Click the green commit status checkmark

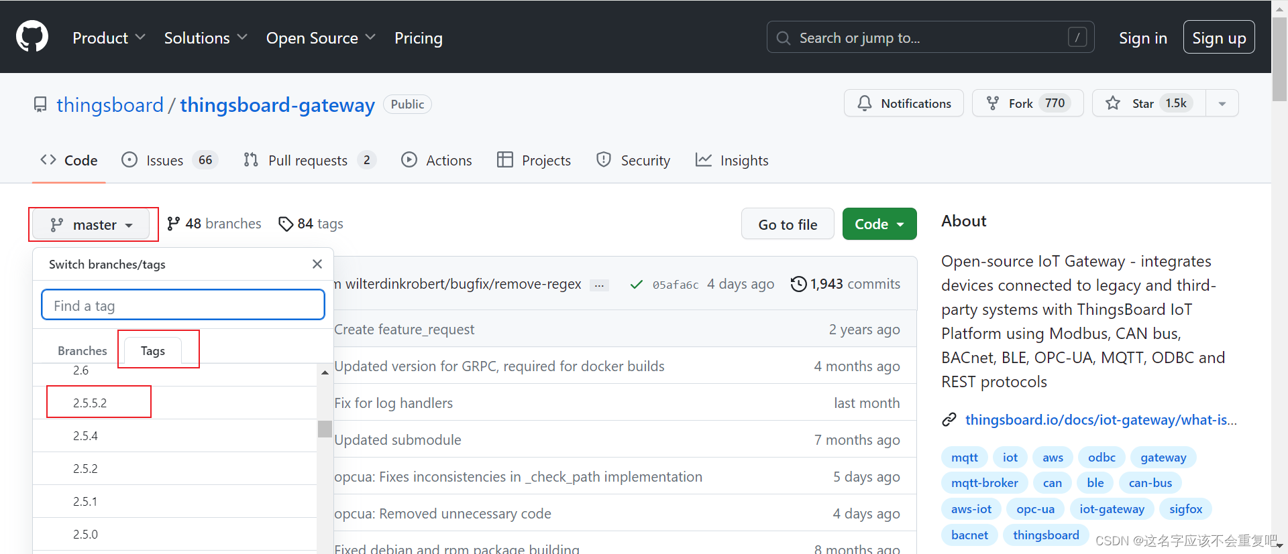(636, 285)
